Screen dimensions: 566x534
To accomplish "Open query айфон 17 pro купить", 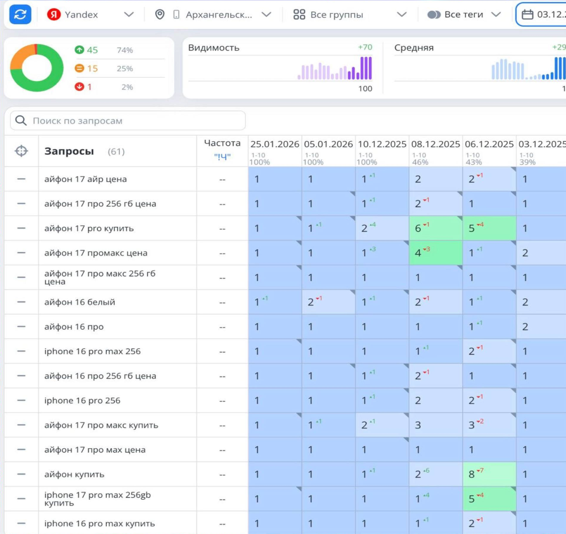I will [x=89, y=228].
